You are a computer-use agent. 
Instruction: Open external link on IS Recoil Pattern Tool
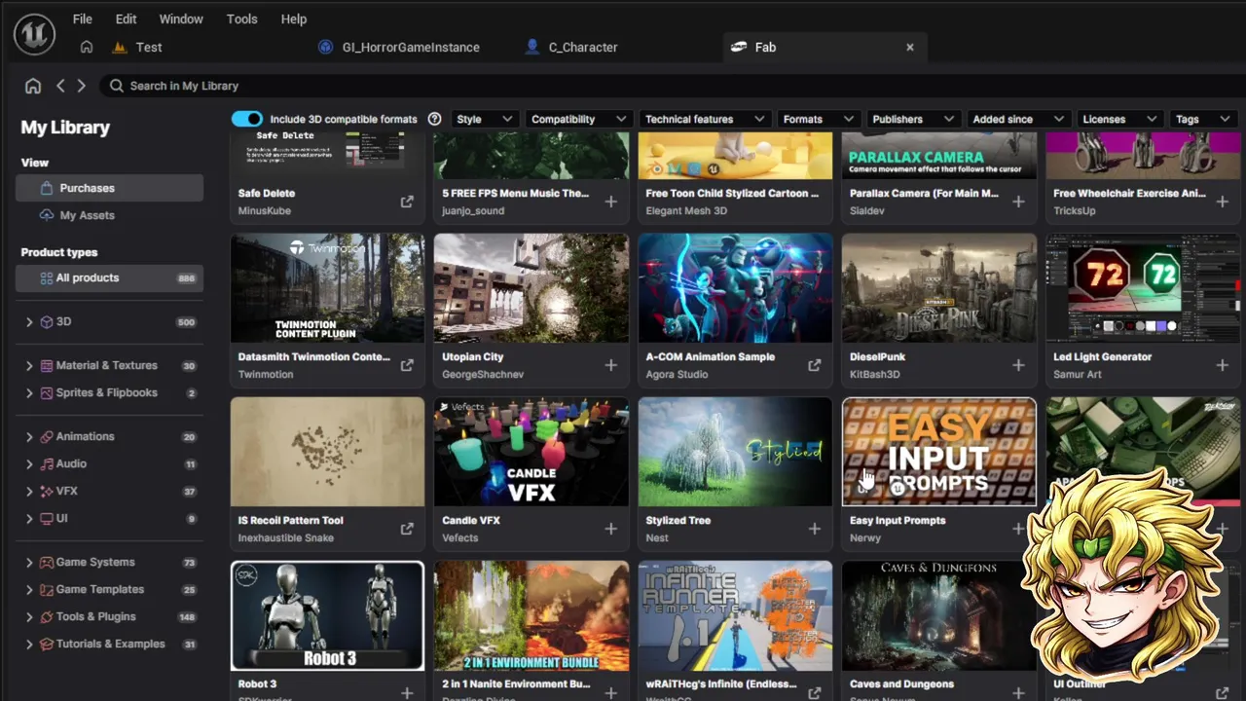click(x=407, y=529)
